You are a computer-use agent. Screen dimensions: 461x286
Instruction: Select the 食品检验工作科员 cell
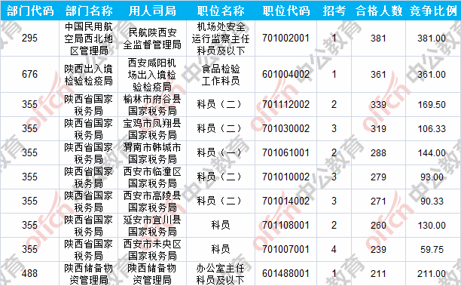(x=221, y=74)
